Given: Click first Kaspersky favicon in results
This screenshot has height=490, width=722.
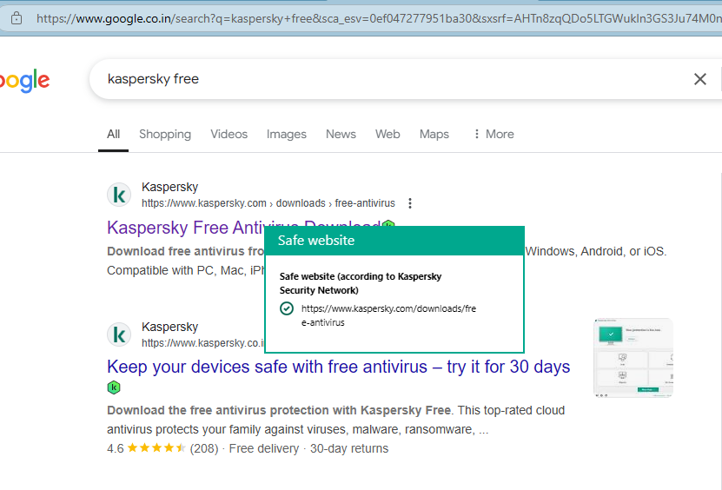Looking at the screenshot, I should coord(119,195).
